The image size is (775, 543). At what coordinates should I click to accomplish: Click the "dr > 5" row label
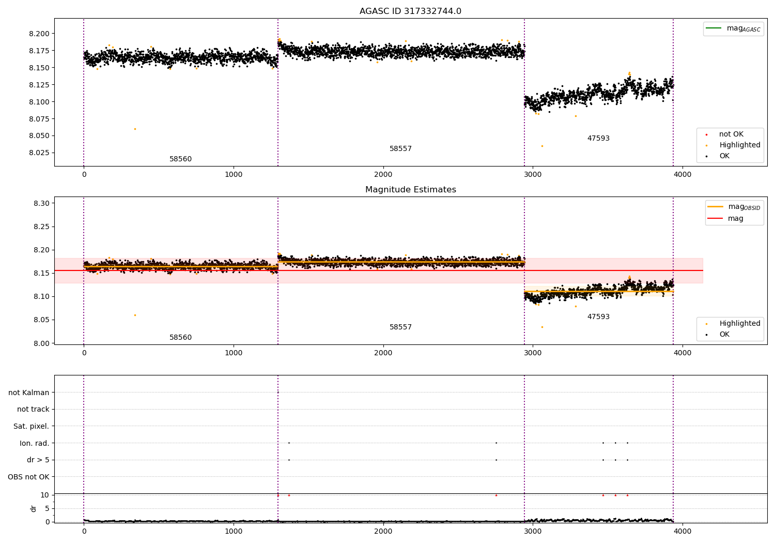(38, 460)
